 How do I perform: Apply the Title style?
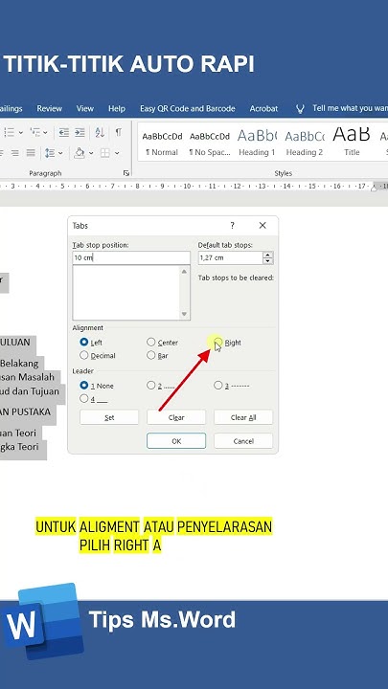click(x=352, y=144)
